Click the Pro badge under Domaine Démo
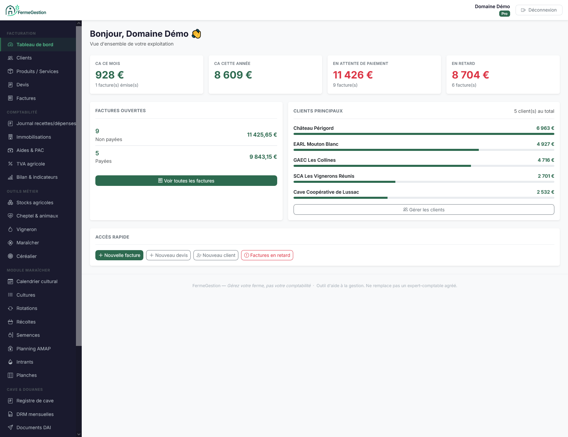The image size is (568, 437). (x=504, y=14)
